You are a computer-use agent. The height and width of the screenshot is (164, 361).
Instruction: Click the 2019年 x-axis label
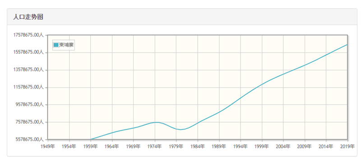[x=347, y=146]
